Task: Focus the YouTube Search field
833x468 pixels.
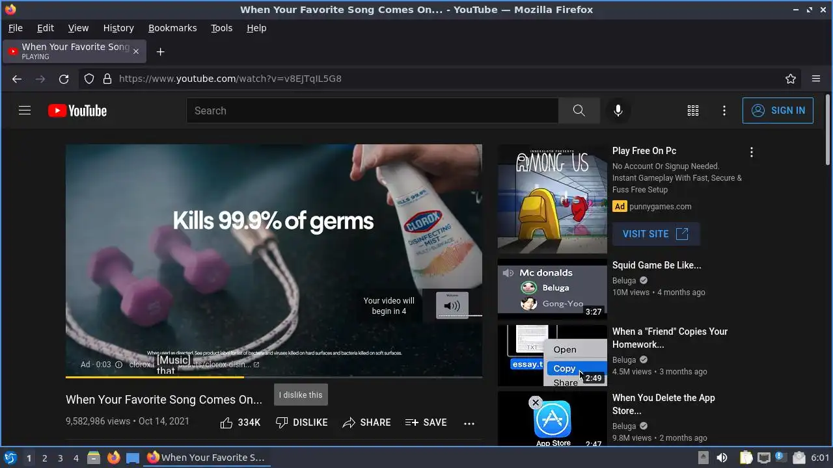Action: coord(372,110)
